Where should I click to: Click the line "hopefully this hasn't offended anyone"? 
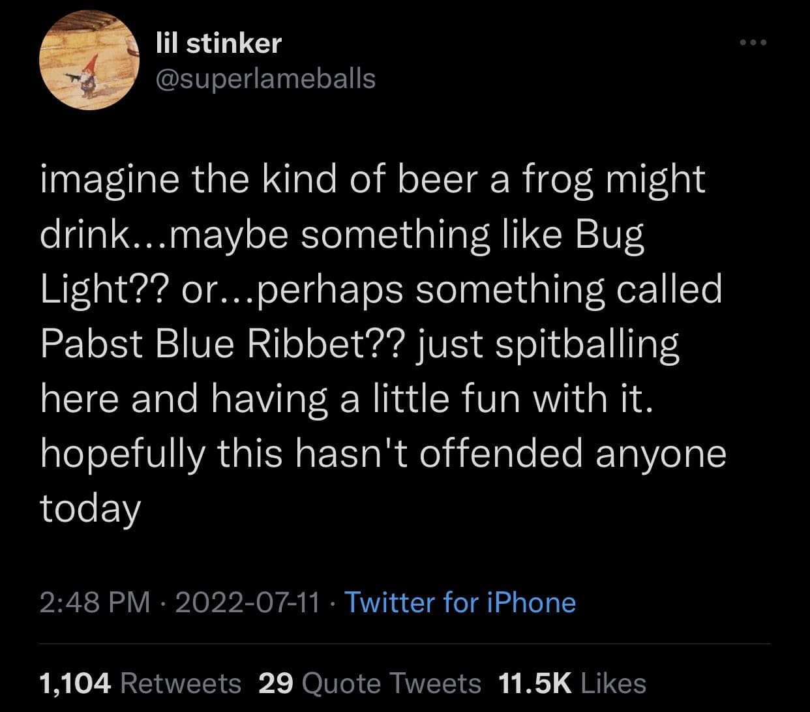383,453
